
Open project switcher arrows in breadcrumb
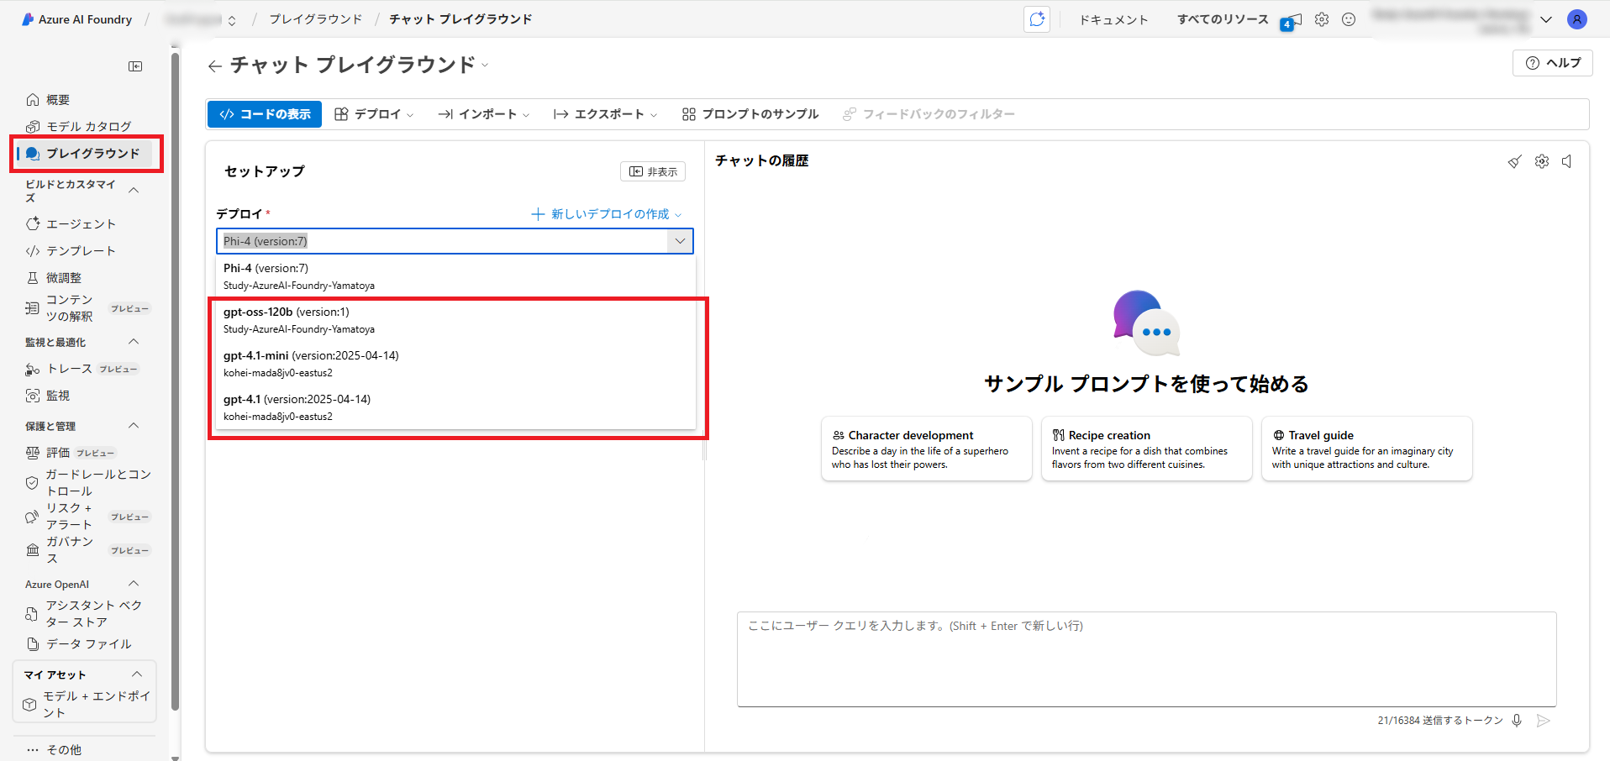(232, 20)
